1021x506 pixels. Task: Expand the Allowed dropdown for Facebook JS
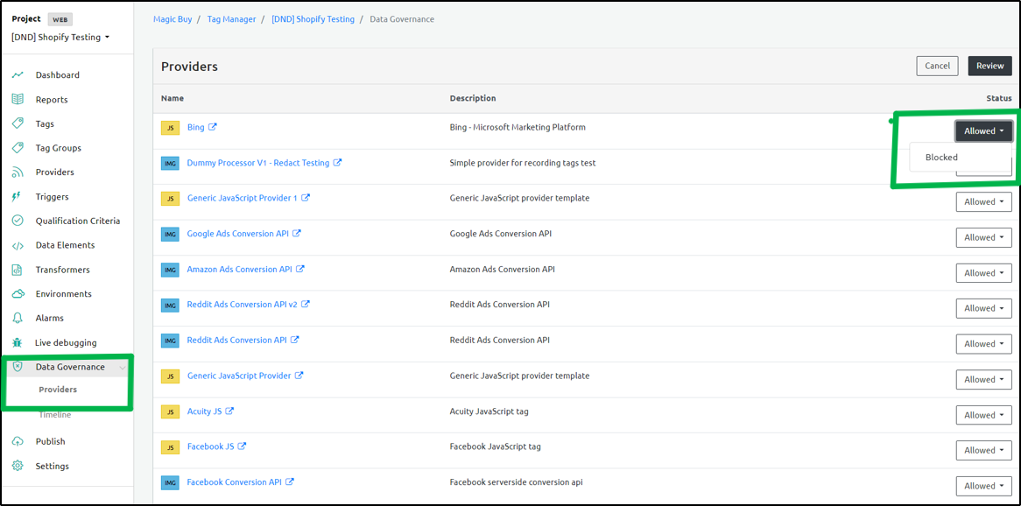[x=983, y=450]
